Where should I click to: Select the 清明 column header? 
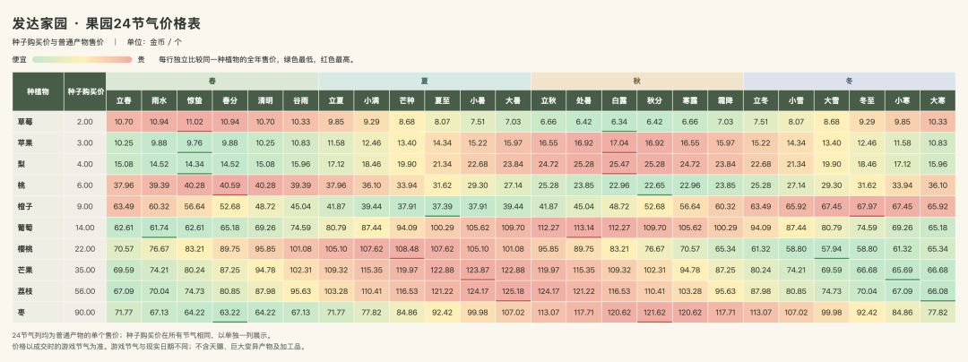(265, 100)
